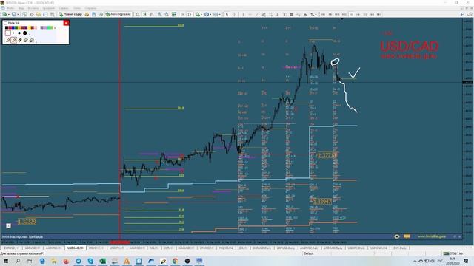Open the Графики menu

48,8
